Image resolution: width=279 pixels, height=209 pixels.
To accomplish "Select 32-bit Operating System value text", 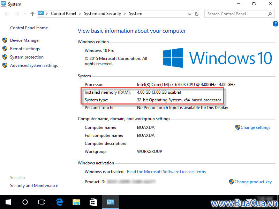I will click(179, 100).
